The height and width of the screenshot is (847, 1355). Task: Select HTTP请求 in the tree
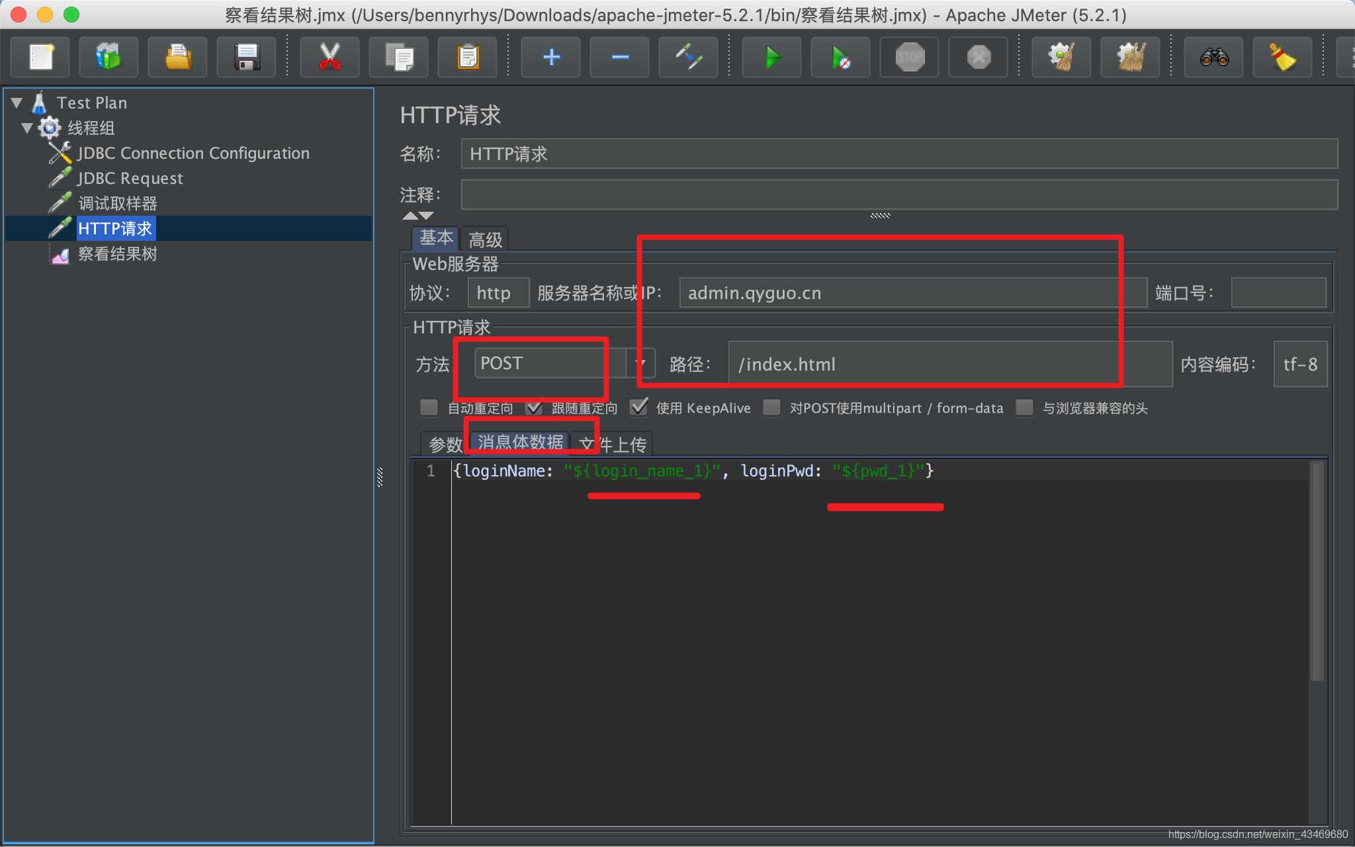click(115, 228)
